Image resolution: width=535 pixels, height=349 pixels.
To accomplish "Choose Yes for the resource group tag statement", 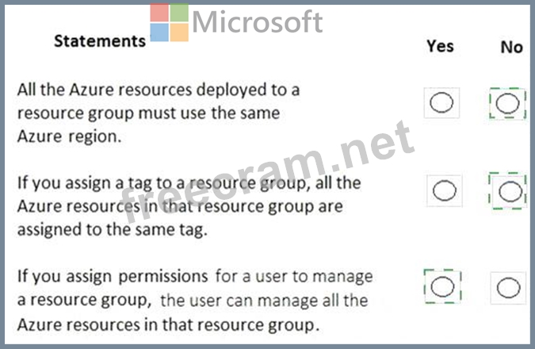I will (x=444, y=190).
